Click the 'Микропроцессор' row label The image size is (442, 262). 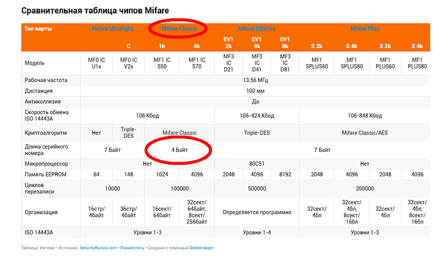(46, 164)
